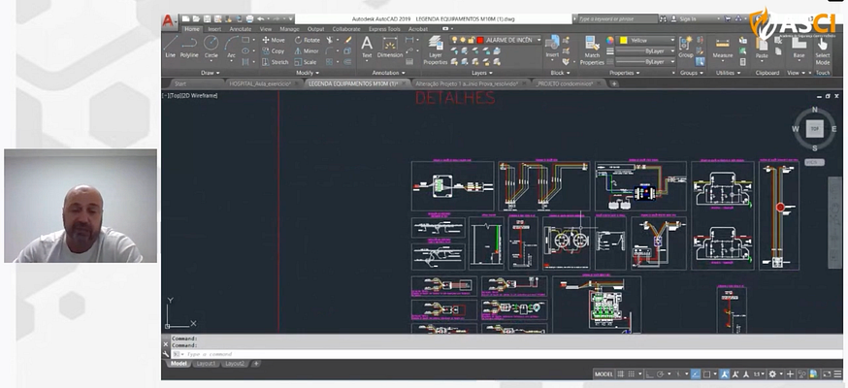848x388 pixels.
Task: Expand the Modify panel
Action: click(308, 73)
